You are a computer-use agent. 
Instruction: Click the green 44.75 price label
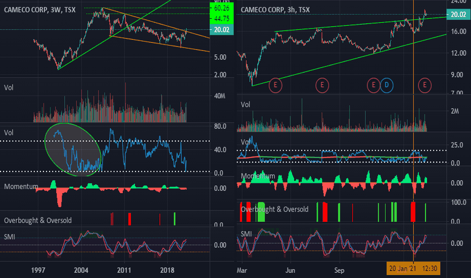coord(221,19)
